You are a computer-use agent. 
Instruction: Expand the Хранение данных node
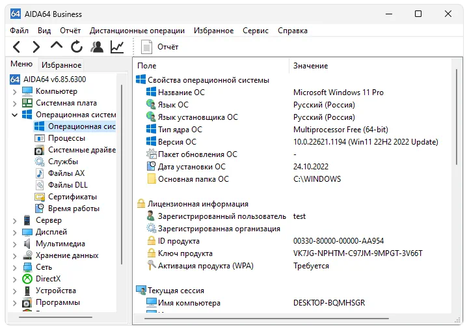(14, 255)
